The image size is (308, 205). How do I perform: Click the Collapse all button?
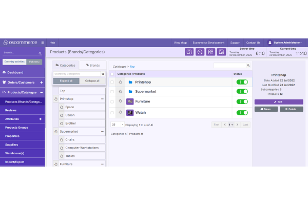click(92, 81)
